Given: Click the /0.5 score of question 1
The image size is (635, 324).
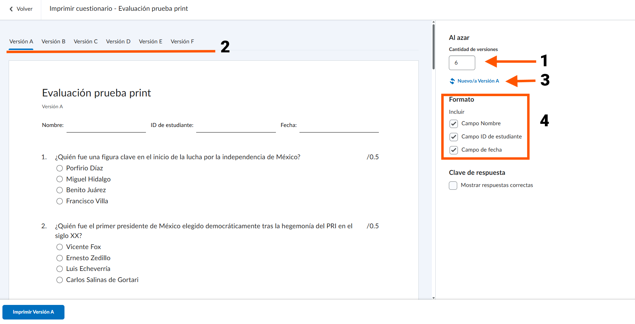Looking at the screenshot, I should 373,157.
